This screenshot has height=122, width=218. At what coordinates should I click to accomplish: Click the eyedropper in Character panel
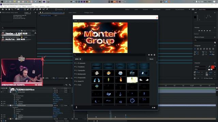pyautogui.click(x=209, y=67)
